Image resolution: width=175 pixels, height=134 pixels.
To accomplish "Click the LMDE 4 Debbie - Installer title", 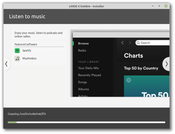I will pyautogui.click(x=87, y=6).
